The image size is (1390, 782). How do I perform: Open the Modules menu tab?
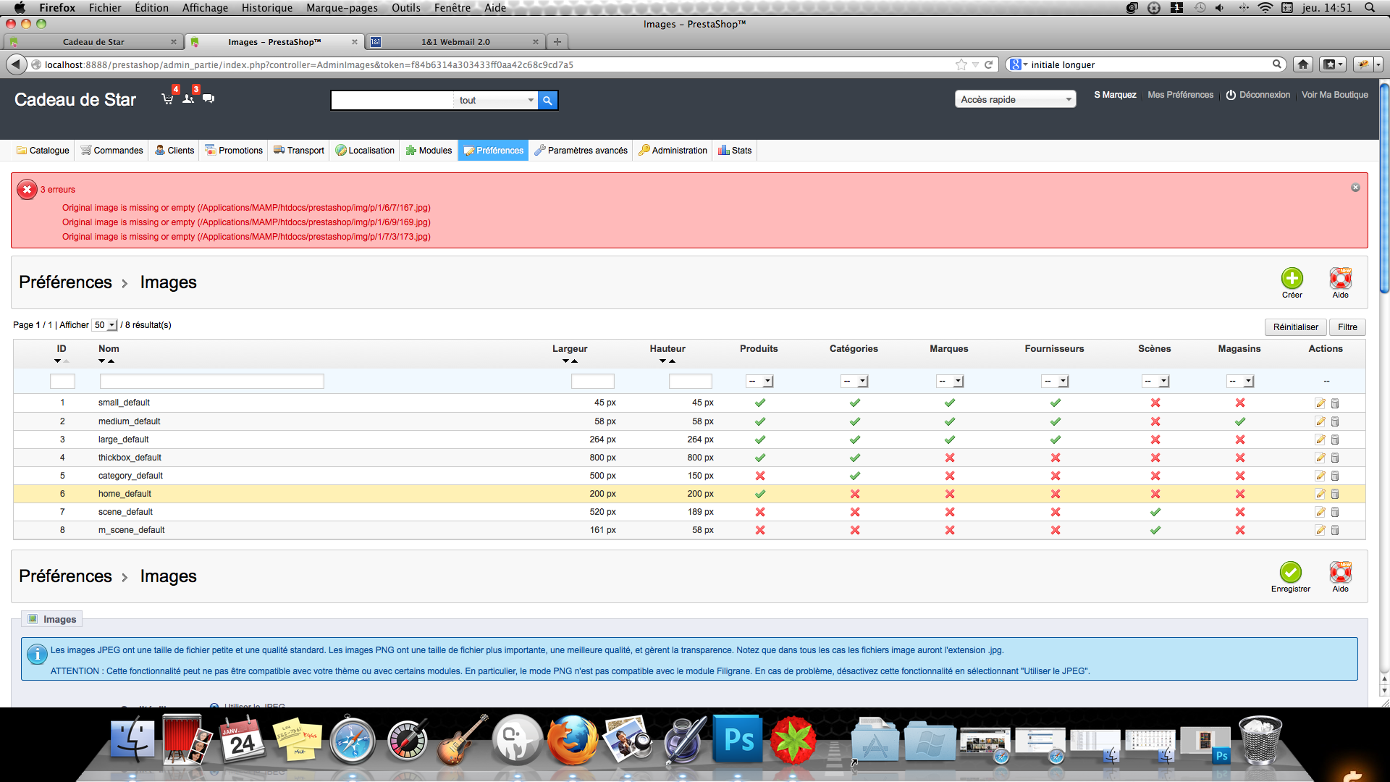pos(429,151)
